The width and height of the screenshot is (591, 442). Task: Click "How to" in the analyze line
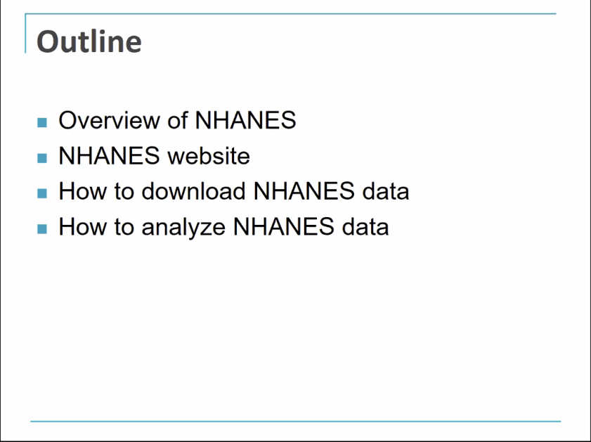[91, 228]
